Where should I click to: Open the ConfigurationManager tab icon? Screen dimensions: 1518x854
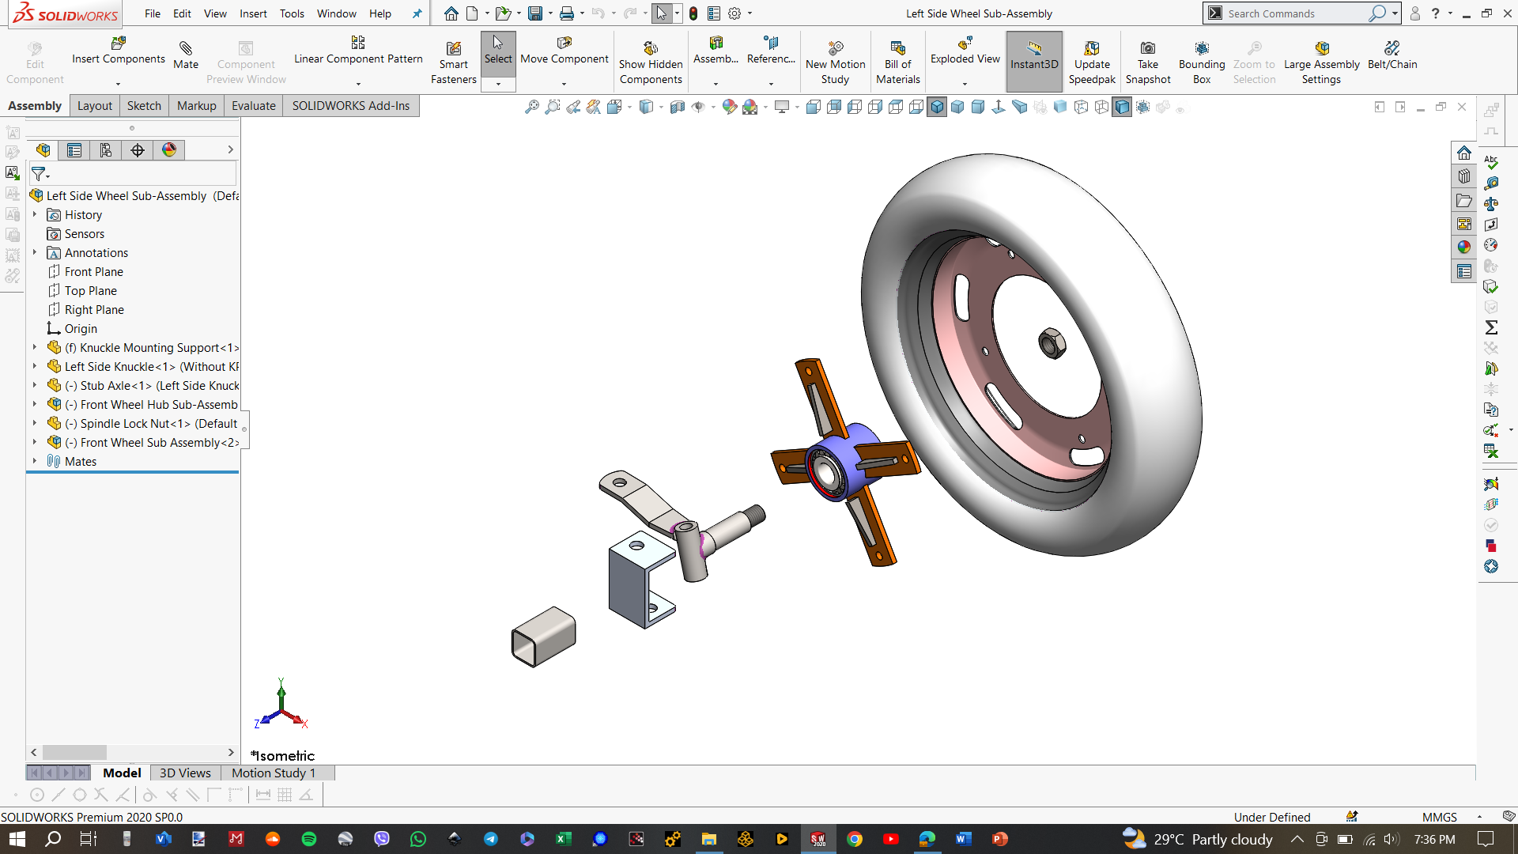pyautogui.click(x=106, y=150)
